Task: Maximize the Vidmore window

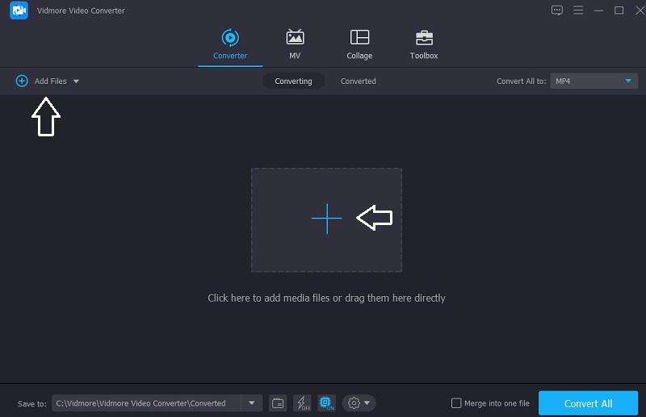Action: (x=619, y=10)
